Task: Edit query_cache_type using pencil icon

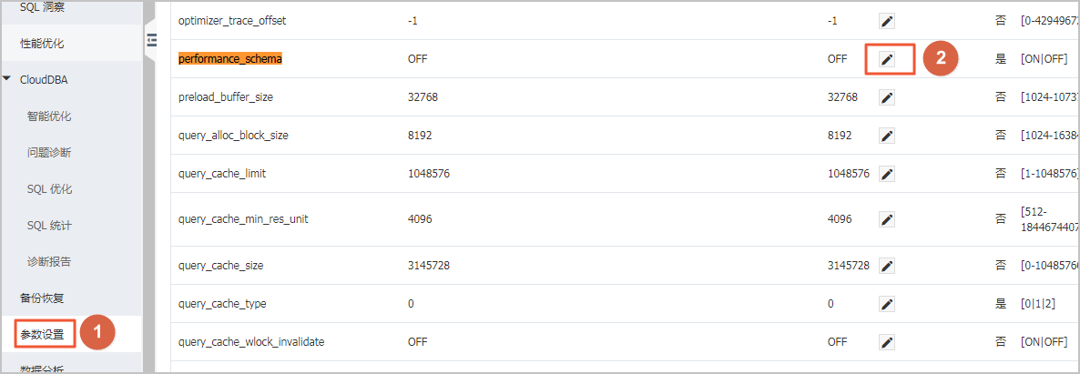Action: click(x=887, y=304)
